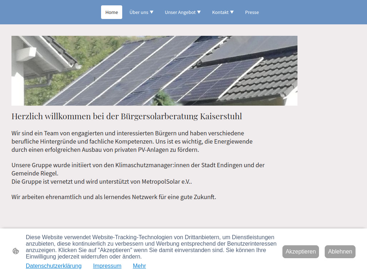Image resolution: width=367 pixels, height=275 pixels.
Task: Select the Herzlich willkommen heading
Action: tap(127, 116)
